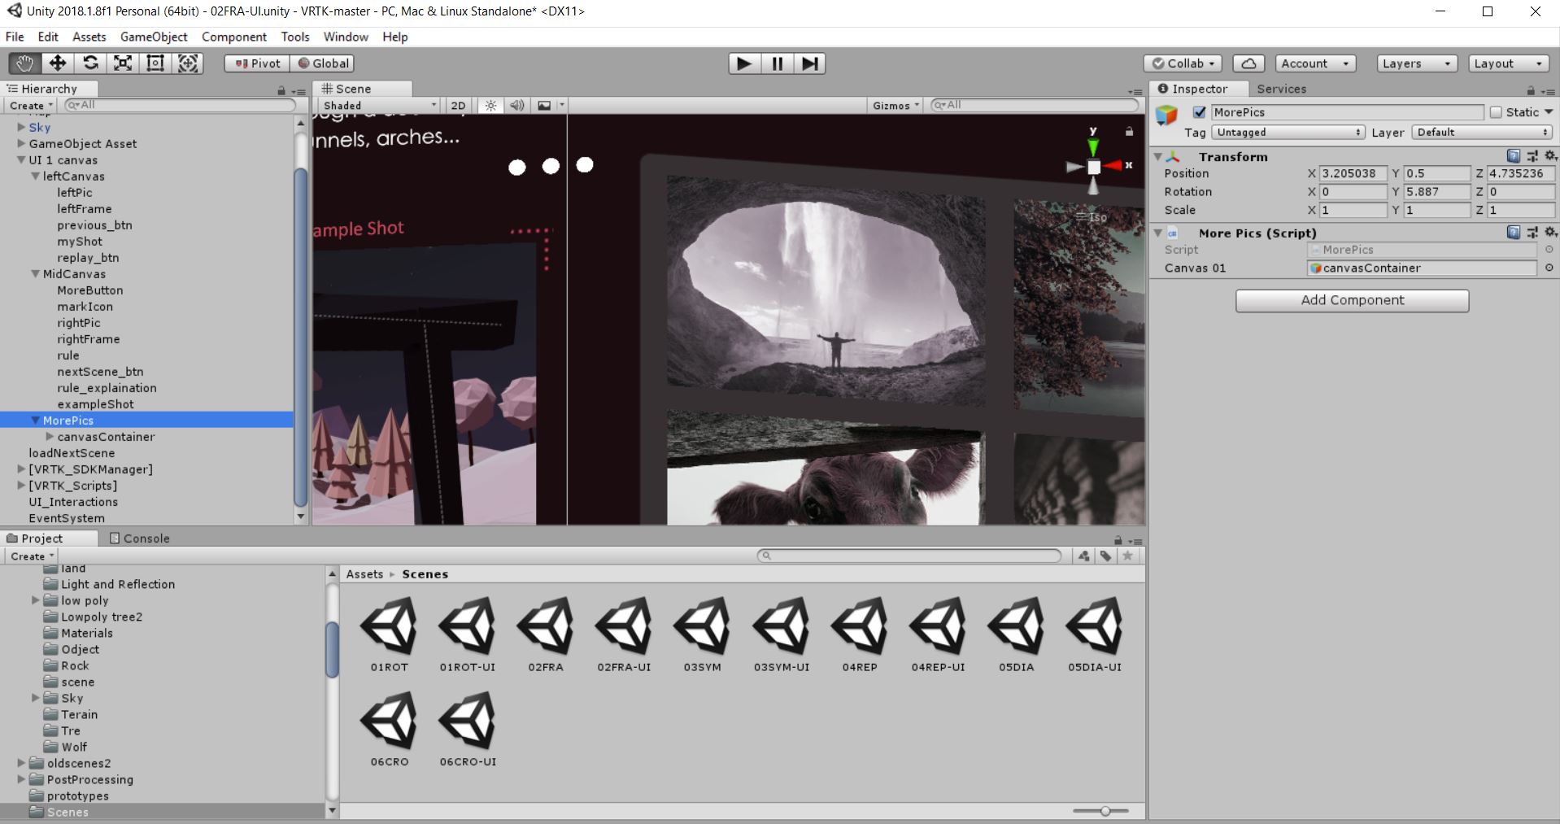Lock the Inspector panel
The width and height of the screenshot is (1560, 824).
pos(1531,90)
